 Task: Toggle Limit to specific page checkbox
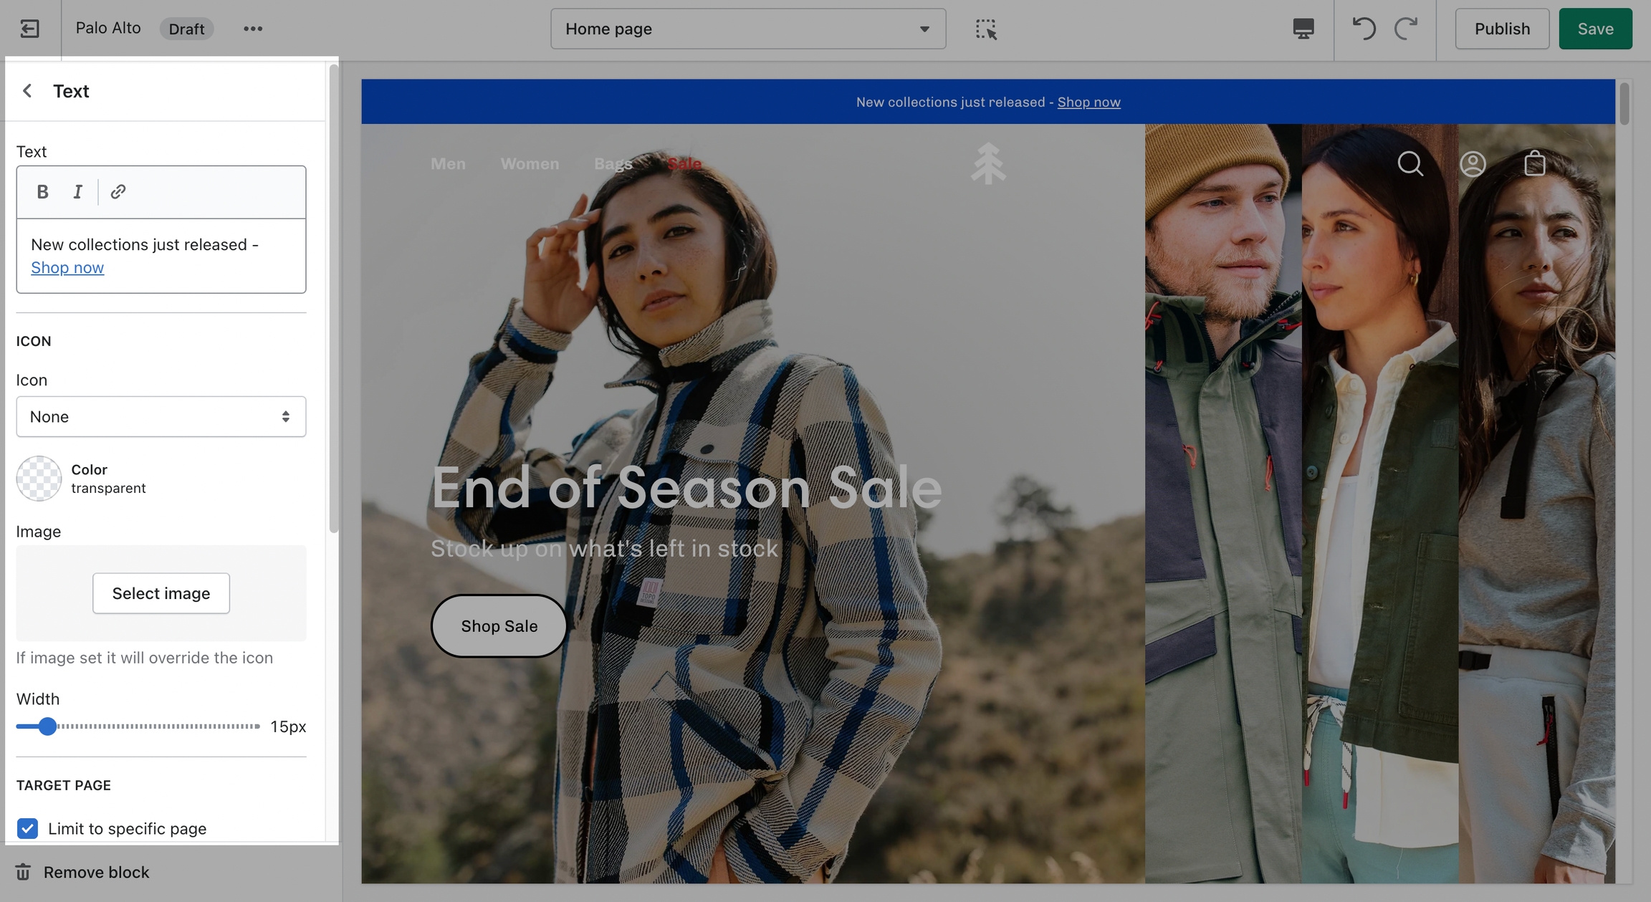coord(27,828)
